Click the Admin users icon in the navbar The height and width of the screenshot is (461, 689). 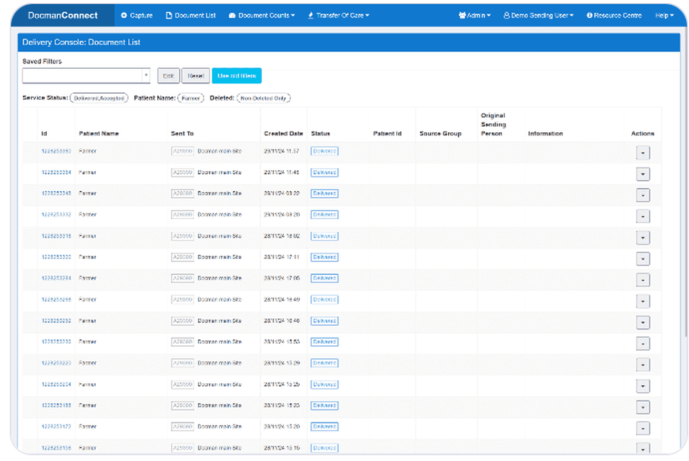click(462, 14)
